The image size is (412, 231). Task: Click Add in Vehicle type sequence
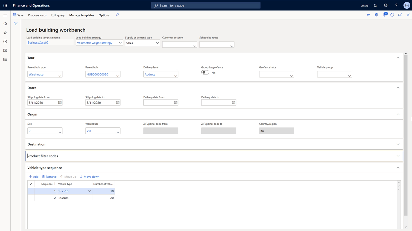click(34, 177)
